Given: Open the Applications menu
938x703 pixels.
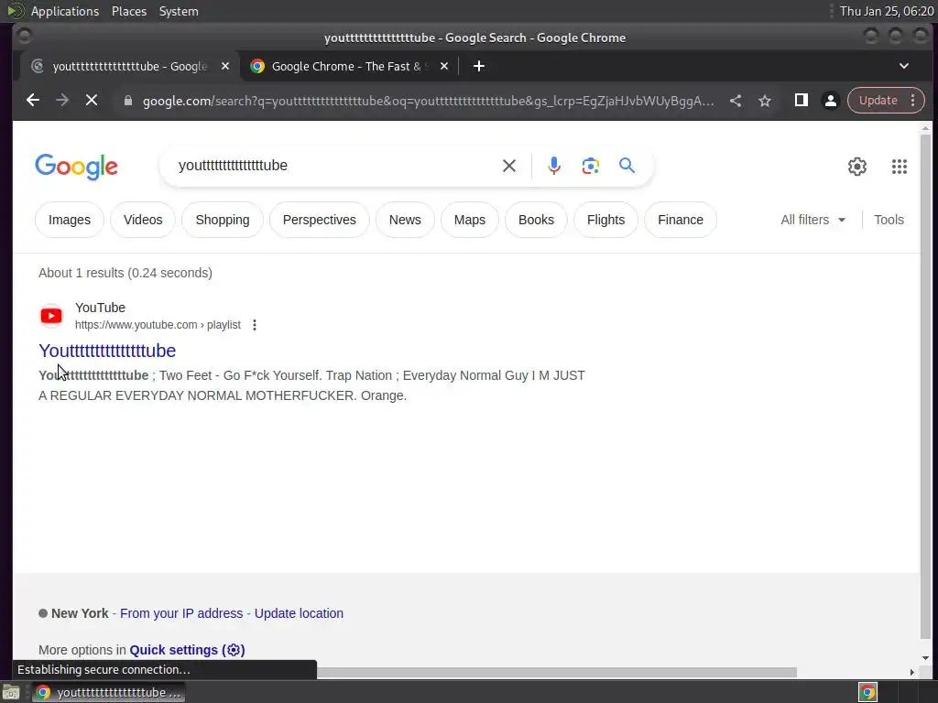Looking at the screenshot, I should [65, 11].
